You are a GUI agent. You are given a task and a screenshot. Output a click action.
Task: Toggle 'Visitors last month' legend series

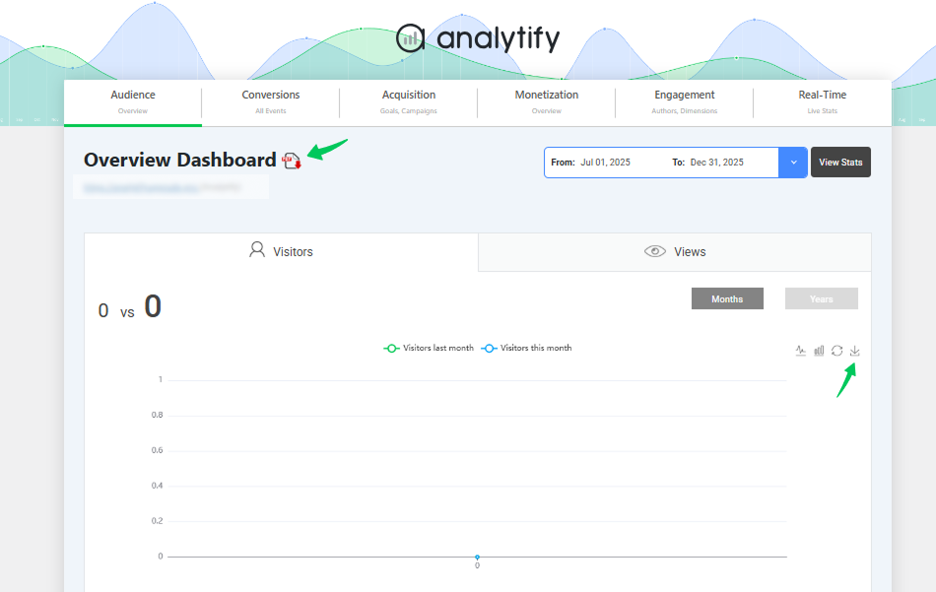[x=429, y=348]
